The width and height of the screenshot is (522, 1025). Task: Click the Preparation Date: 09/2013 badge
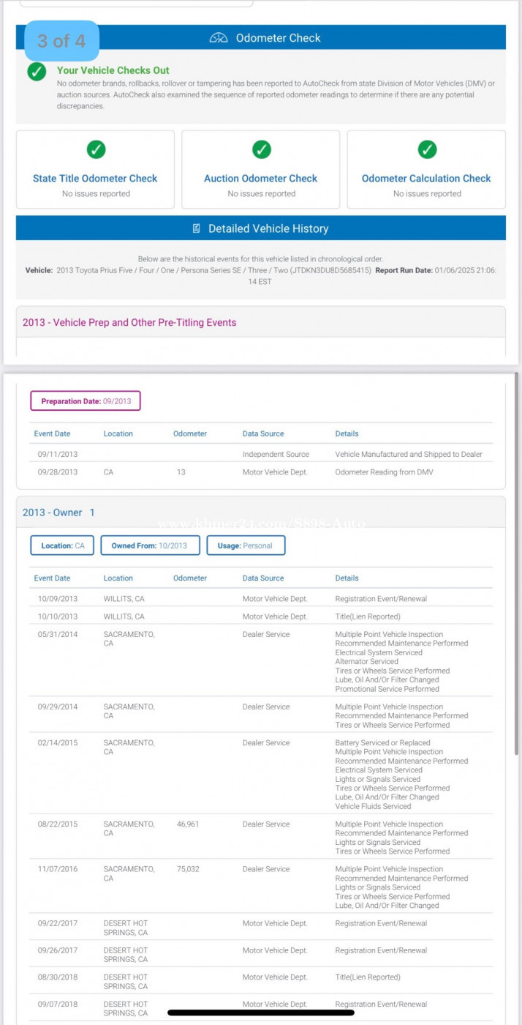(86, 401)
